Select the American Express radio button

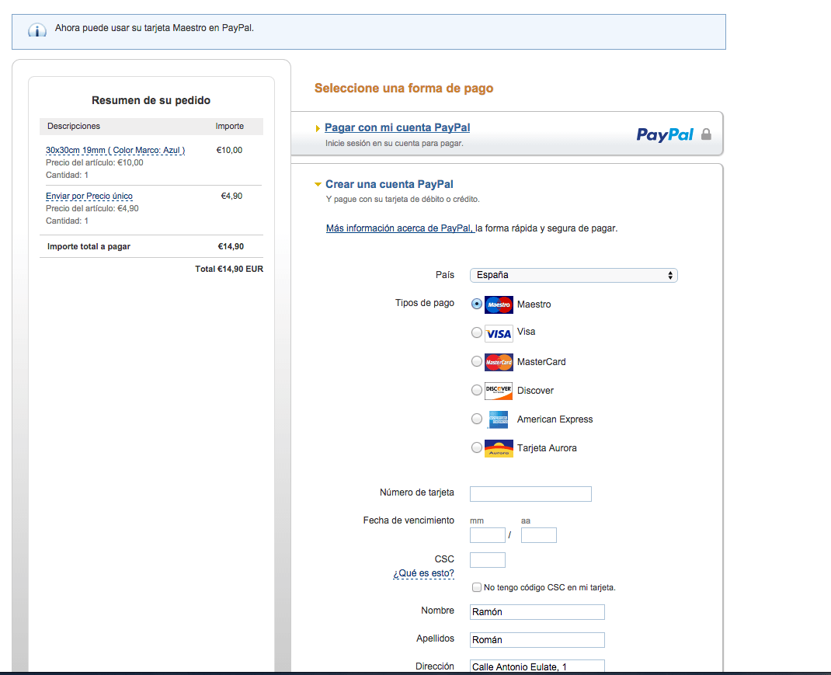click(x=476, y=419)
